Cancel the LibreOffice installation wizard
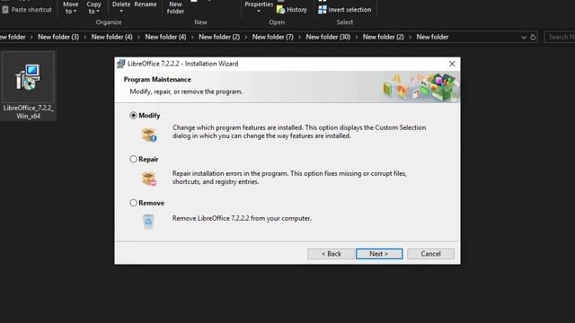 tap(430, 254)
